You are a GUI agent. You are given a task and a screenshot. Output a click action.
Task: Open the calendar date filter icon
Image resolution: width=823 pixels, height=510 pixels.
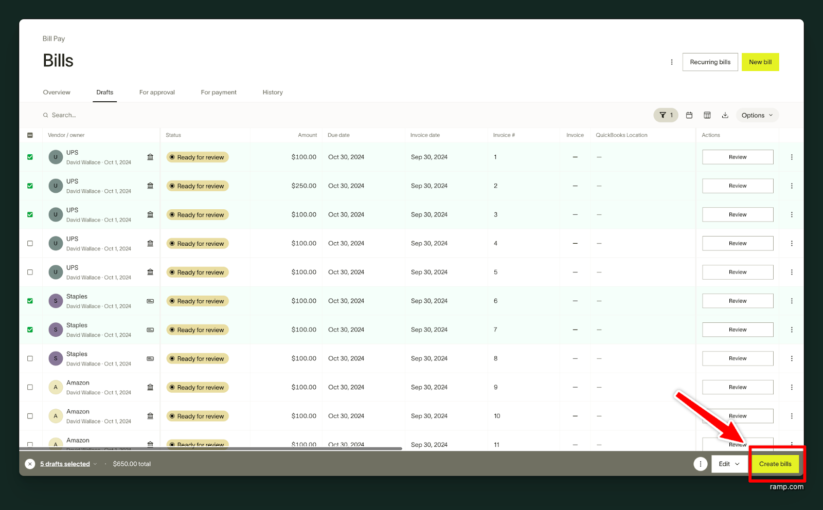(x=689, y=115)
